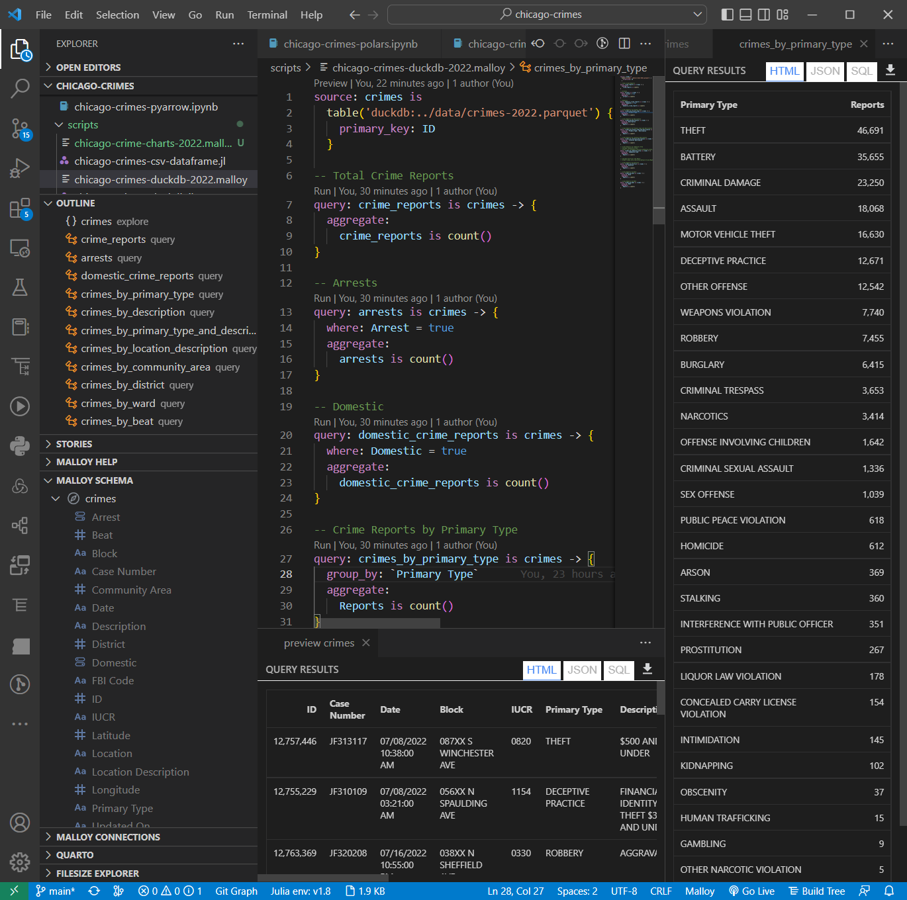Switch to chicago-crimes-polars.ipynb tab
Viewport: 907px width, 900px height.
[x=350, y=44]
